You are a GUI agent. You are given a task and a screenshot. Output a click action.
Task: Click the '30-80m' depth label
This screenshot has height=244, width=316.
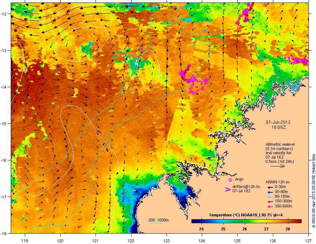pyautogui.click(x=281, y=192)
